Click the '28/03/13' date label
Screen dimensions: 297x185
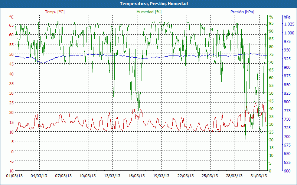(234, 176)
